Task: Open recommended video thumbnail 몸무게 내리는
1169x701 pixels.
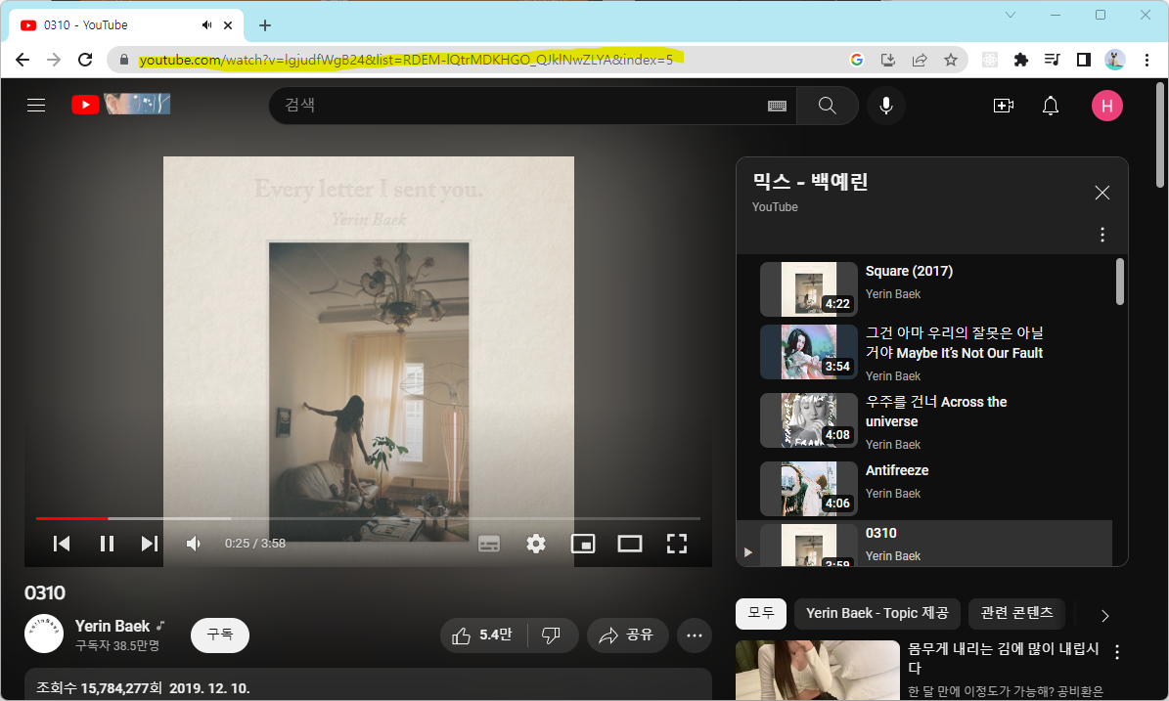Action: point(817,670)
